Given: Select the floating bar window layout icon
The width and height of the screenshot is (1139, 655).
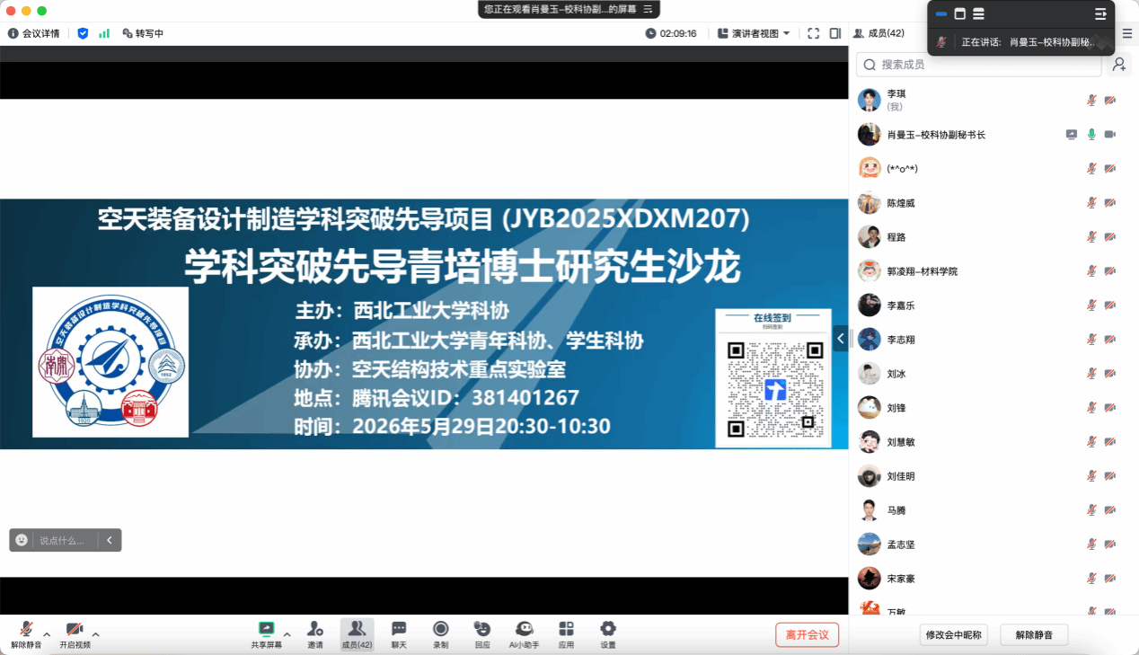Looking at the screenshot, I should tap(959, 13).
